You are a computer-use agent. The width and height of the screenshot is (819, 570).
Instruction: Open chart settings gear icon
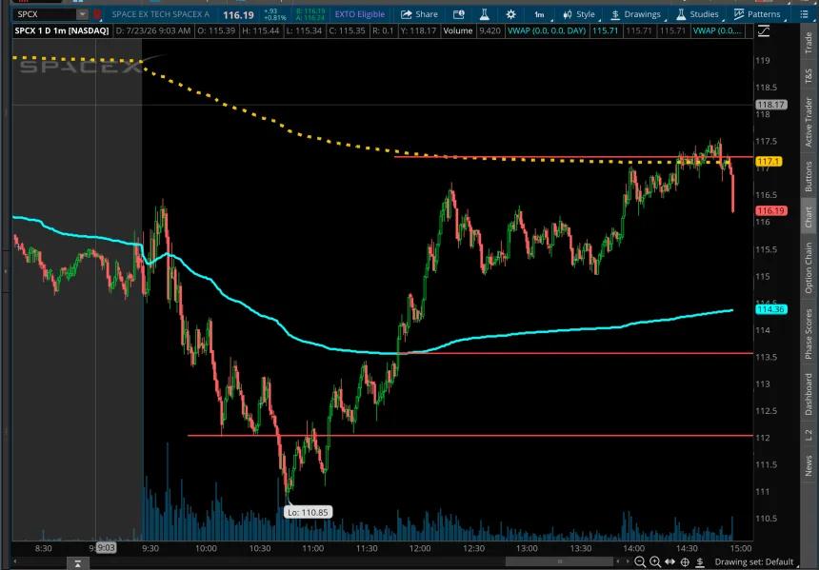(x=510, y=14)
